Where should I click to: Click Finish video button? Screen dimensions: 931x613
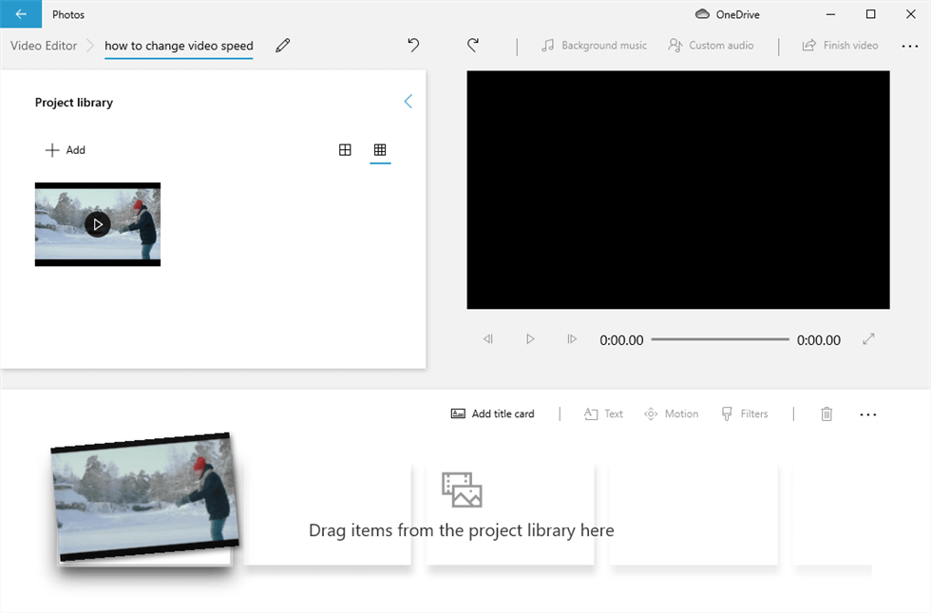[x=840, y=46]
